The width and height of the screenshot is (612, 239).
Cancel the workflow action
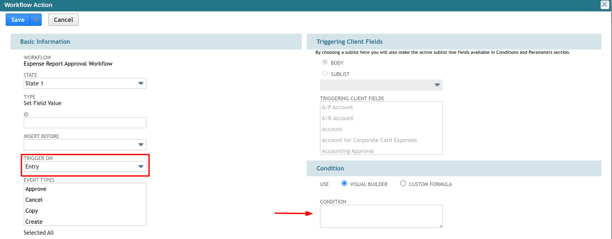coord(63,20)
